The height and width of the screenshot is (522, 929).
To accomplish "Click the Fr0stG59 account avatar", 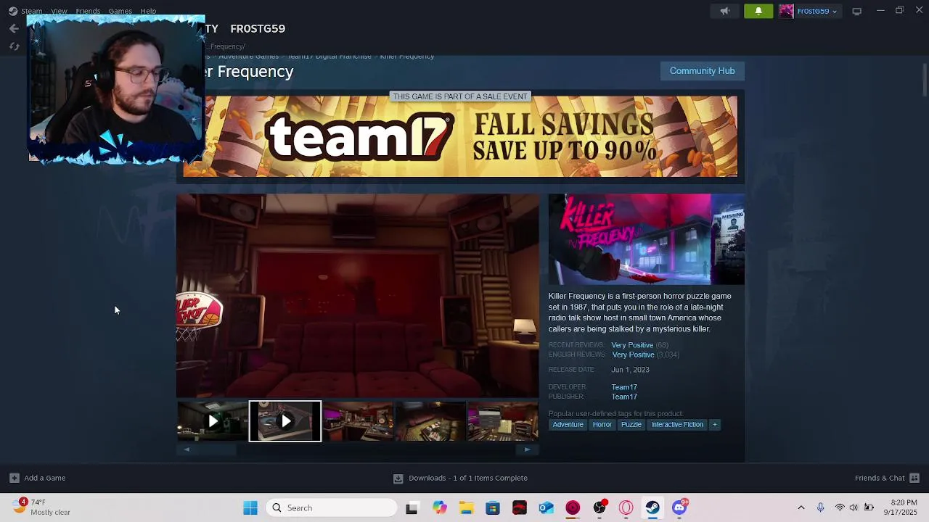I will pyautogui.click(x=786, y=11).
